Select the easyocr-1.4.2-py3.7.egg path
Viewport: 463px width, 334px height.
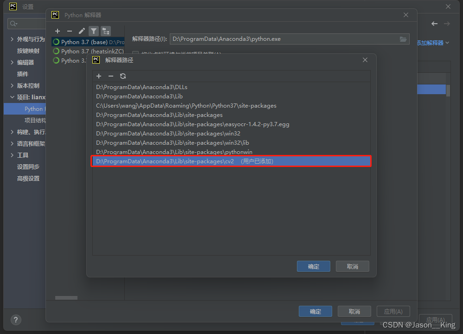pos(231,124)
